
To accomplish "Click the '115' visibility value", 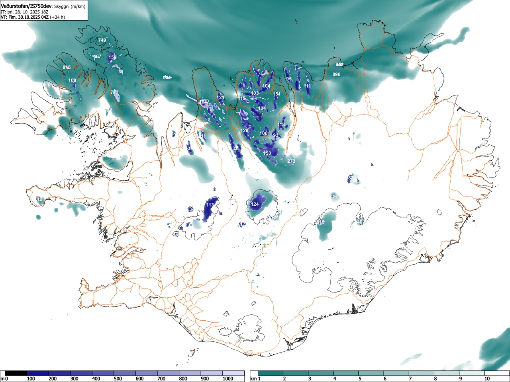I will (242, 98).
